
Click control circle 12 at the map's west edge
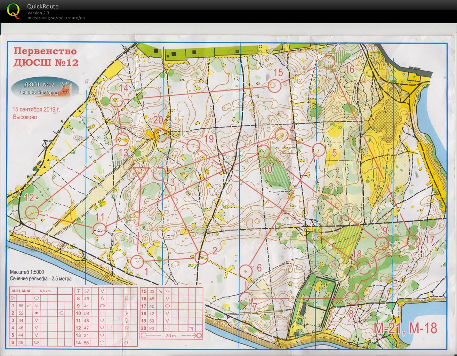tap(32, 212)
